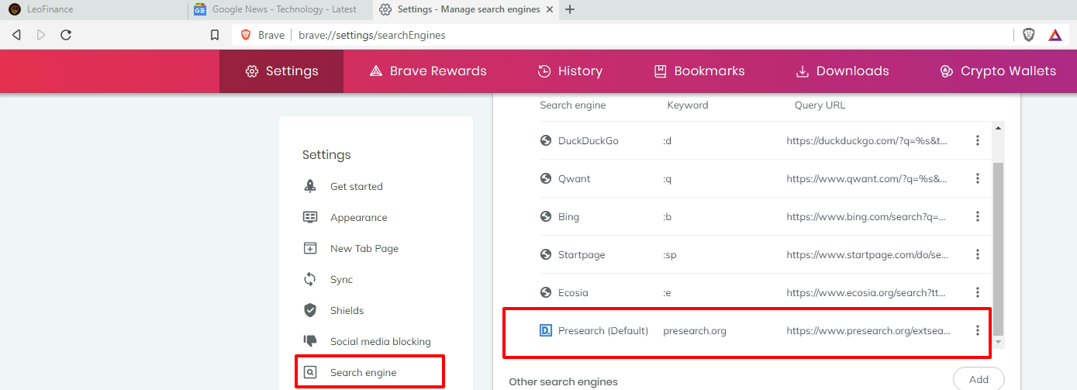
Task: Open DuckDuckGo more actions menu
Action: 978,140
